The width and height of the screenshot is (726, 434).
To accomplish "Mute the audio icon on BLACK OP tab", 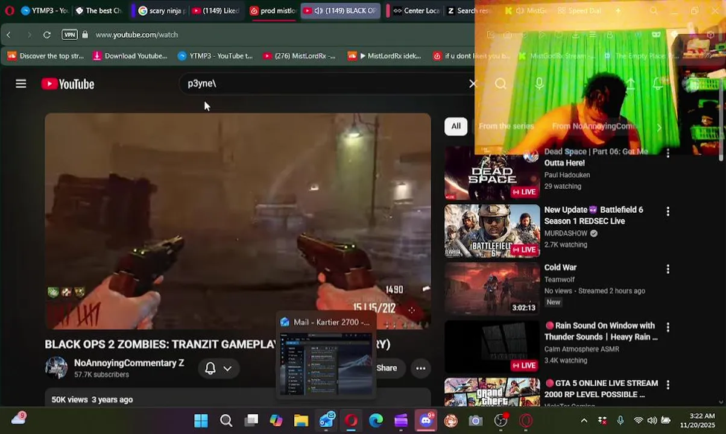I will tap(318, 11).
